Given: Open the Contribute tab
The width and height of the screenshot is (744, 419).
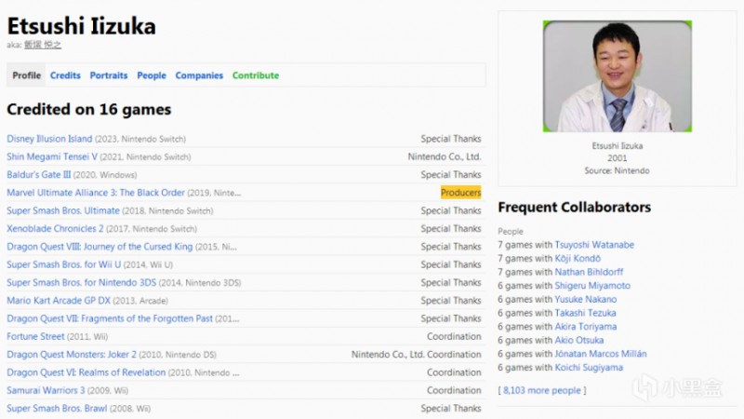Looking at the screenshot, I should tap(255, 75).
